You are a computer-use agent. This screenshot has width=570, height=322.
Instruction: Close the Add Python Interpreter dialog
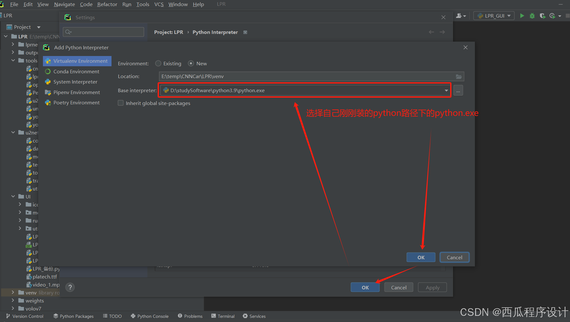466,47
